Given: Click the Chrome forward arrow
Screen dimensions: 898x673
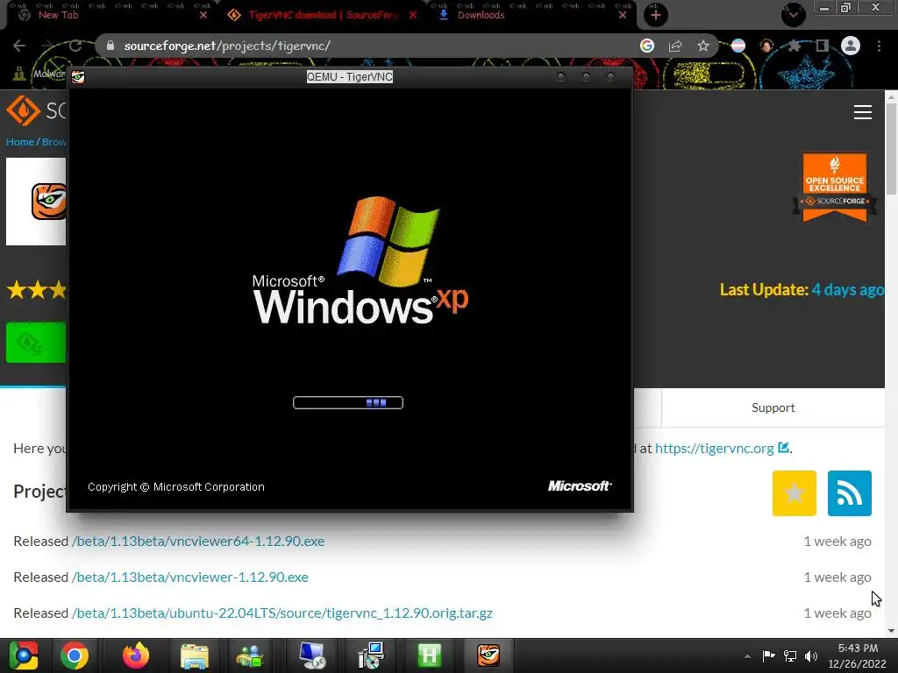Looking at the screenshot, I should [47, 46].
